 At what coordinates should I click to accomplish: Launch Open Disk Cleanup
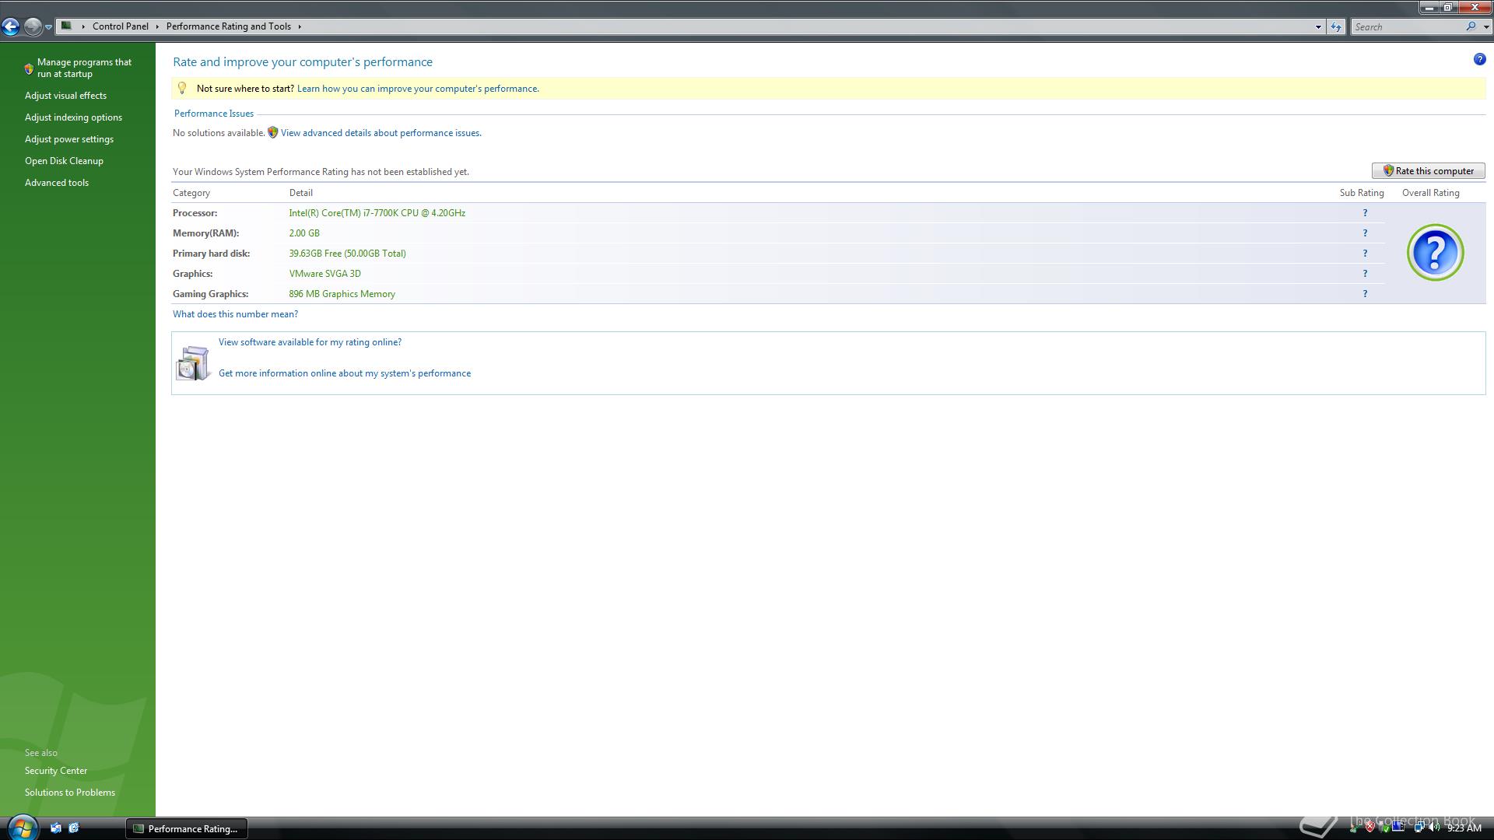(64, 161)
